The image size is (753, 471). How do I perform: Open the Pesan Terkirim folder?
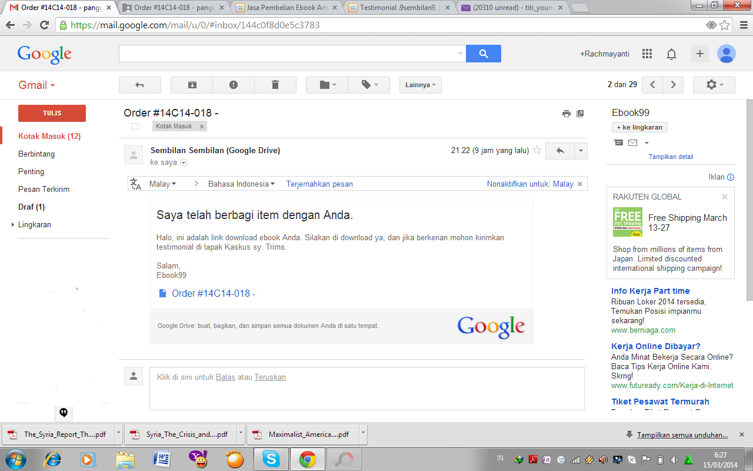point(44,189)
